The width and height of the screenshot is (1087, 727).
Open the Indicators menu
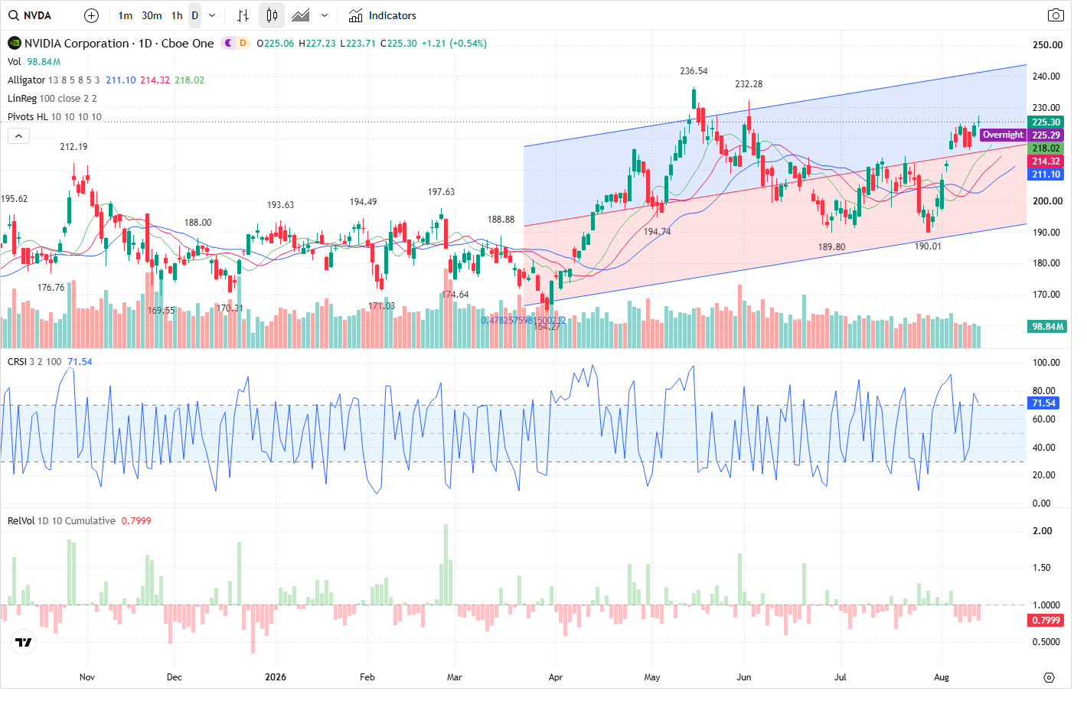click(x=383, y=15)
